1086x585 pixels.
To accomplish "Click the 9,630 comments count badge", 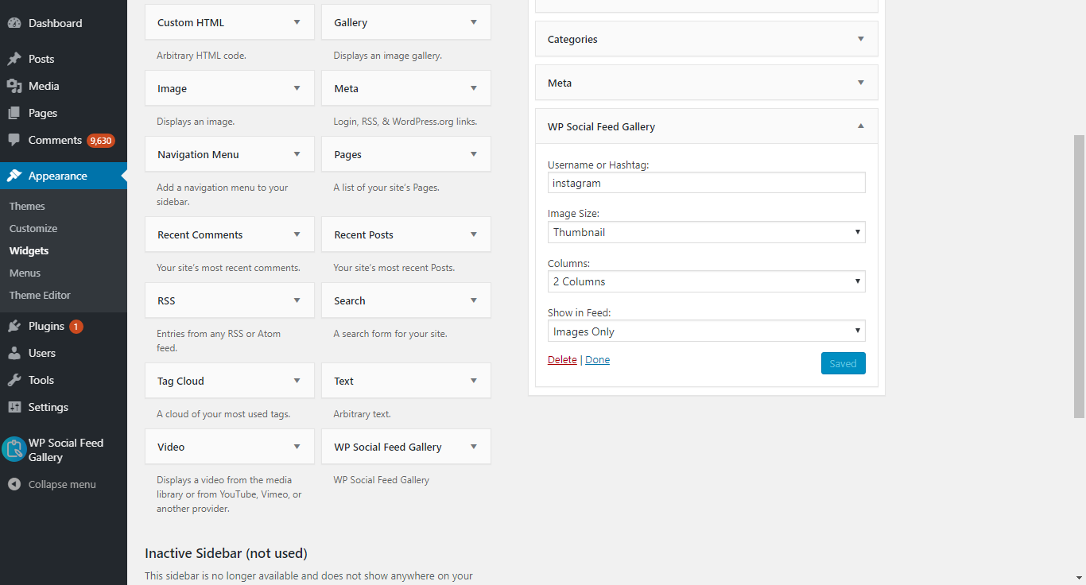I will (101, 141).
